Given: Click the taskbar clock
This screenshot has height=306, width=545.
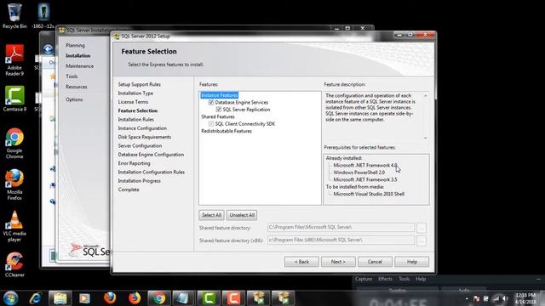Looking at the screenshot, I should click(x=525, y=298).
